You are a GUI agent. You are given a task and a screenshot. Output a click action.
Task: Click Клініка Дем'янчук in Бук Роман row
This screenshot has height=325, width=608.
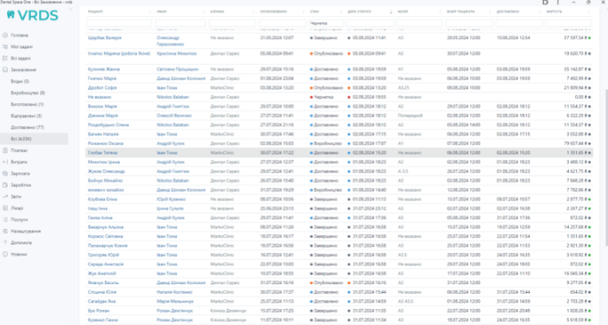pyautogui.click(x=228, y=311)
